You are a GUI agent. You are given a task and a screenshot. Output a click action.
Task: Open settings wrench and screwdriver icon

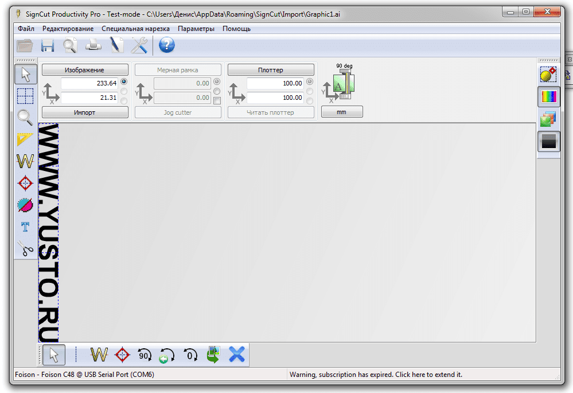coord(139,46)
